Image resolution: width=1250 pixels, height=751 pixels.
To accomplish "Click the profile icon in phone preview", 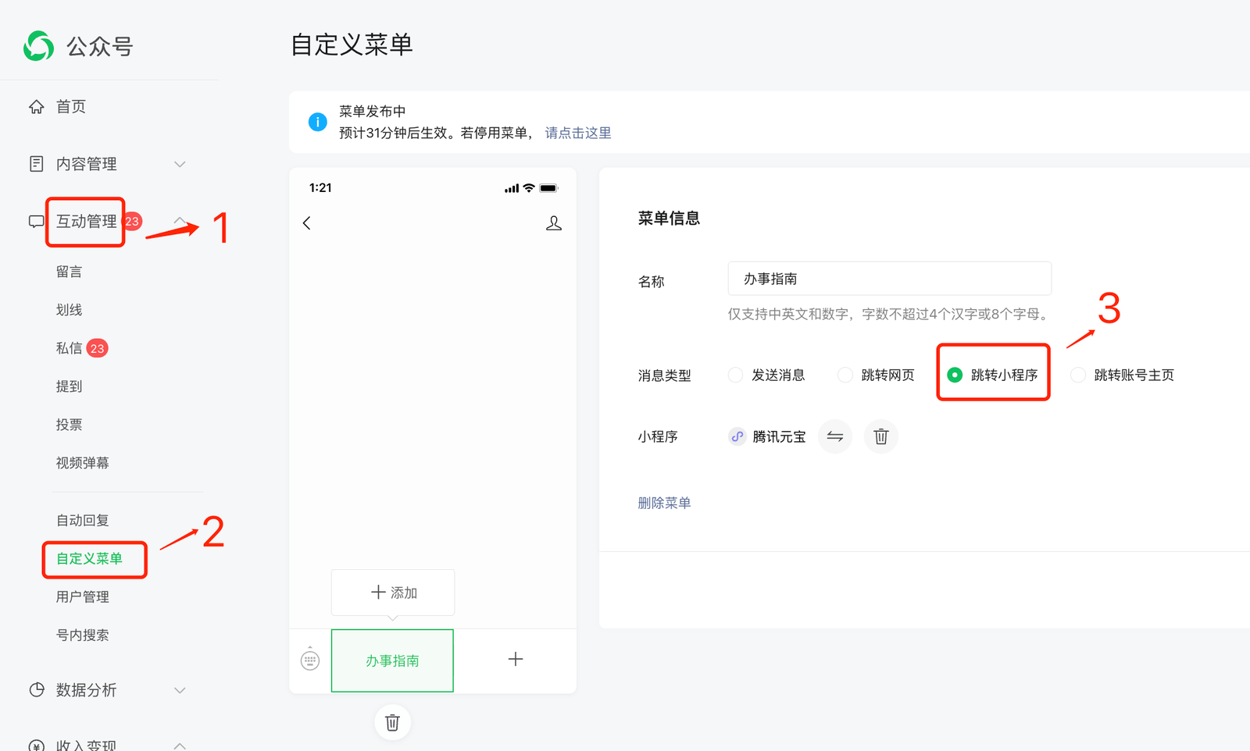I will click(553, 223).
